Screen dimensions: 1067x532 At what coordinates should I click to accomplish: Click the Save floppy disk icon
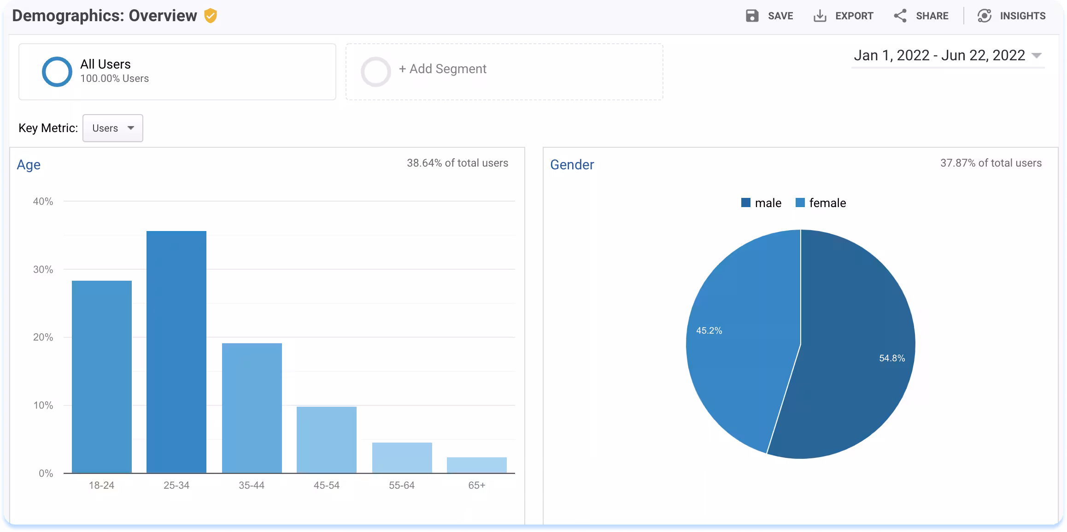[752, 16]
